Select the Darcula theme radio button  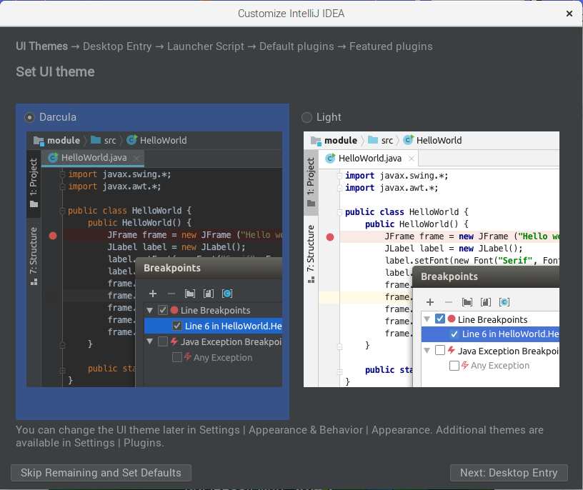[29, 117]
